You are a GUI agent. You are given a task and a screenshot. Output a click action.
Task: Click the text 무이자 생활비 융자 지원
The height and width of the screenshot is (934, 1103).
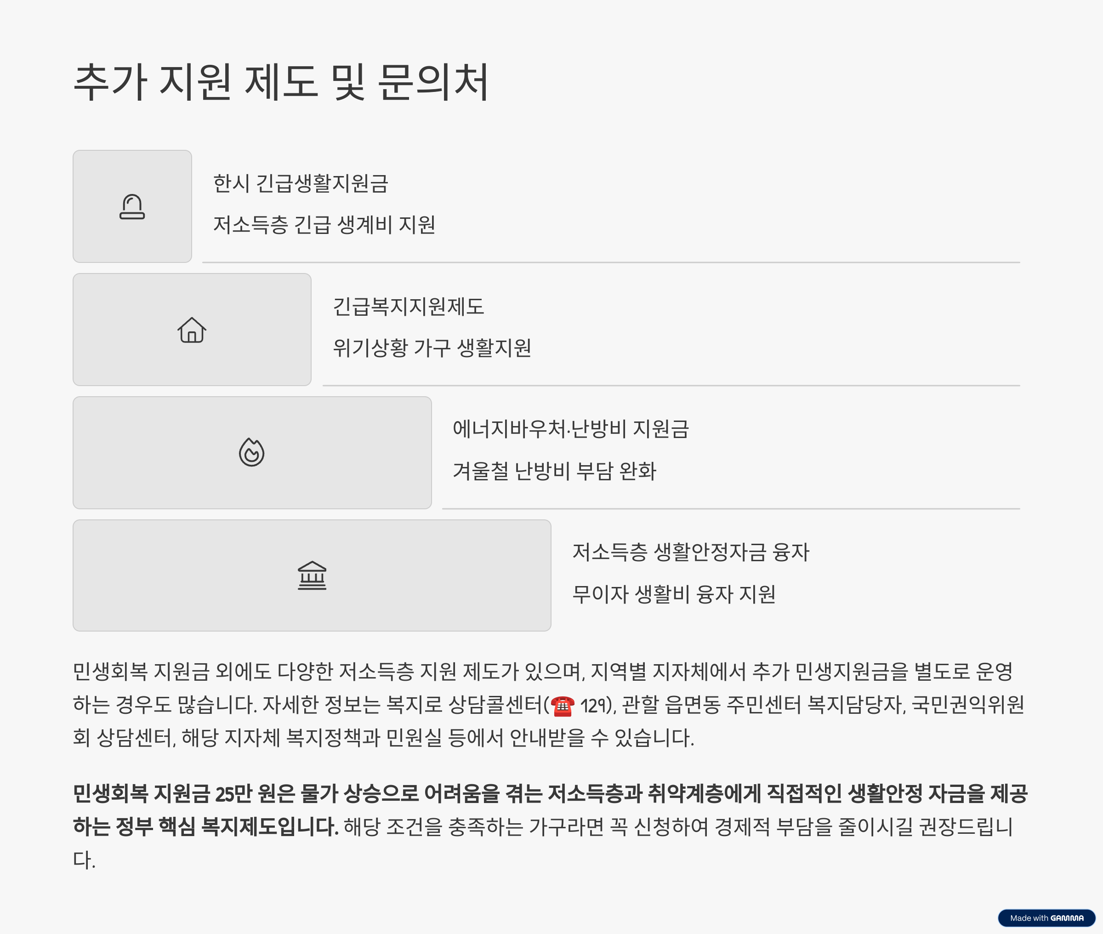pos(674,594)
